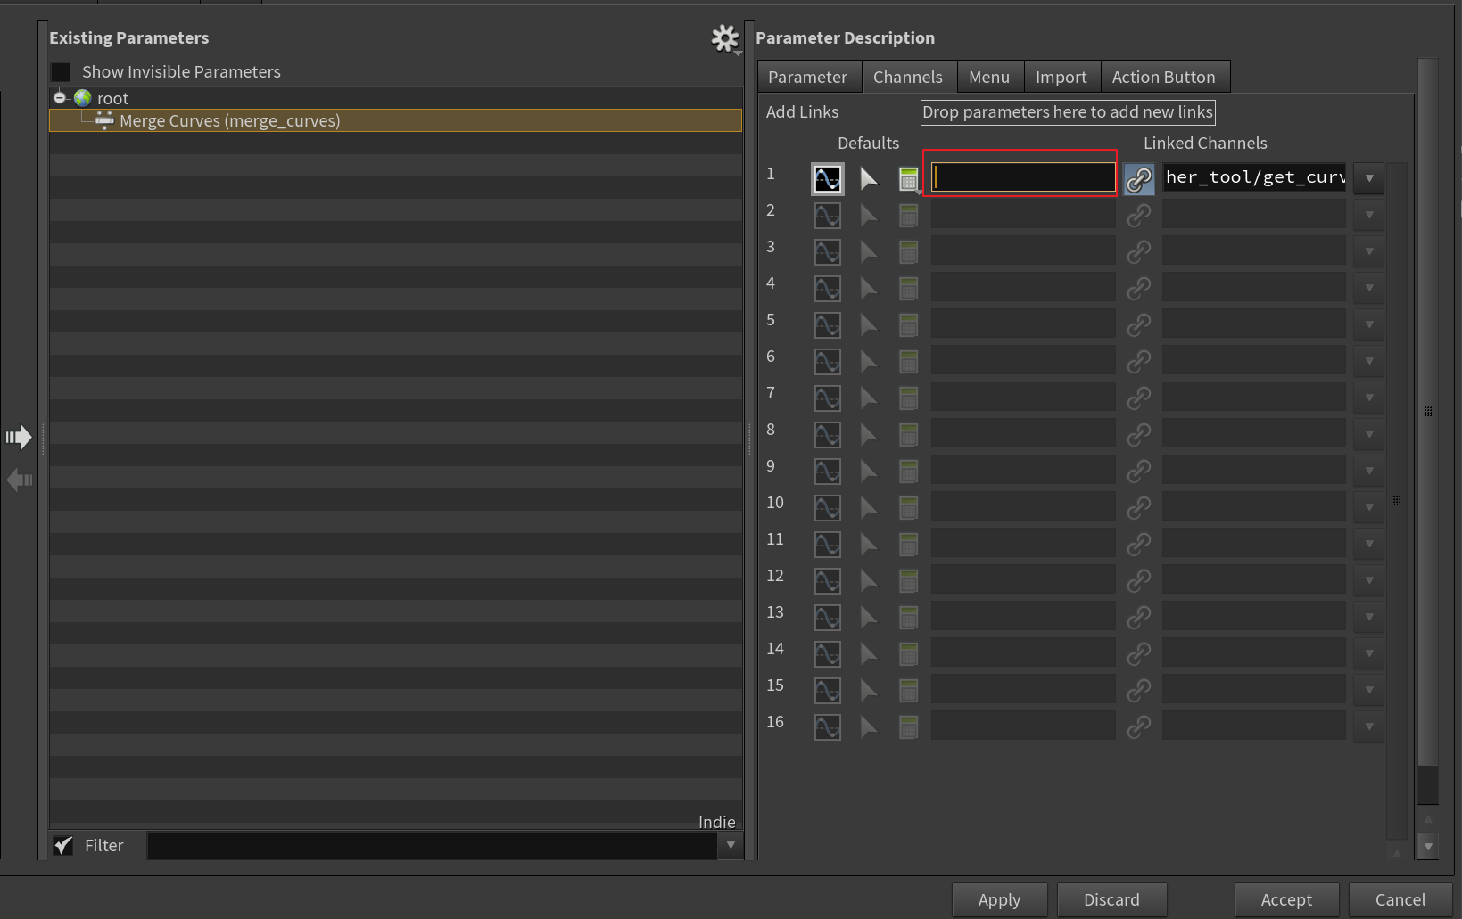Open row 8 linked channel dropdown

tap(1369, 435)
